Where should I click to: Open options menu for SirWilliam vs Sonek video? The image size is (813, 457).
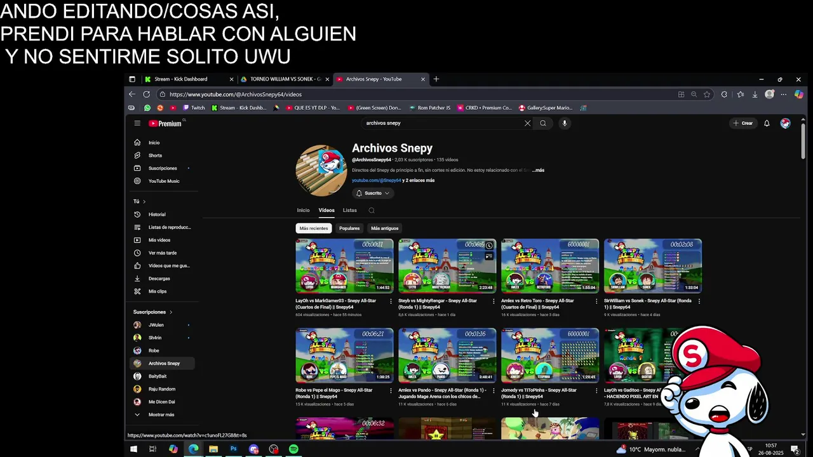pyautogui.click(x=699, y=301)
